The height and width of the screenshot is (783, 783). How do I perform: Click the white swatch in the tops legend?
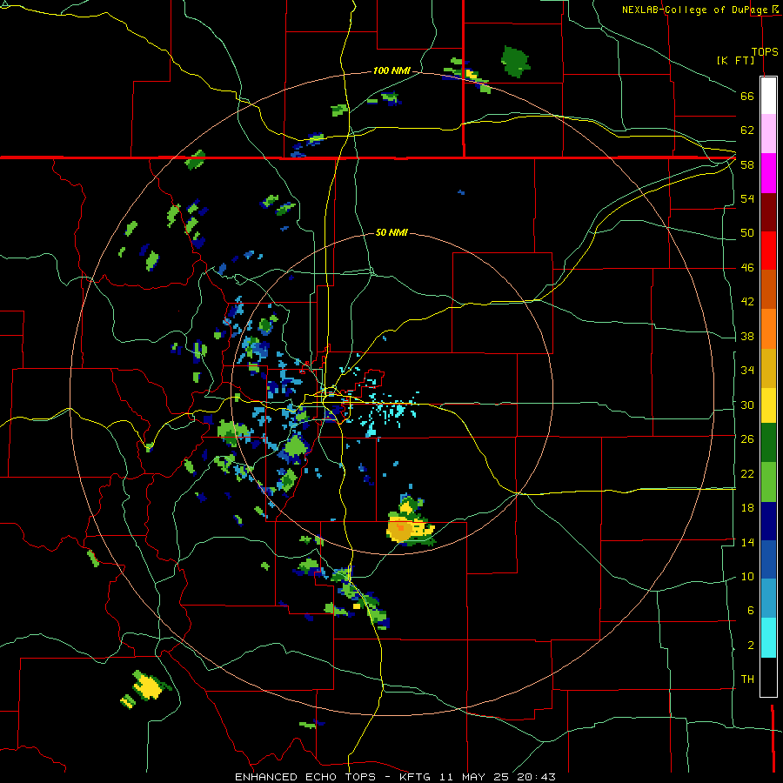768,96
